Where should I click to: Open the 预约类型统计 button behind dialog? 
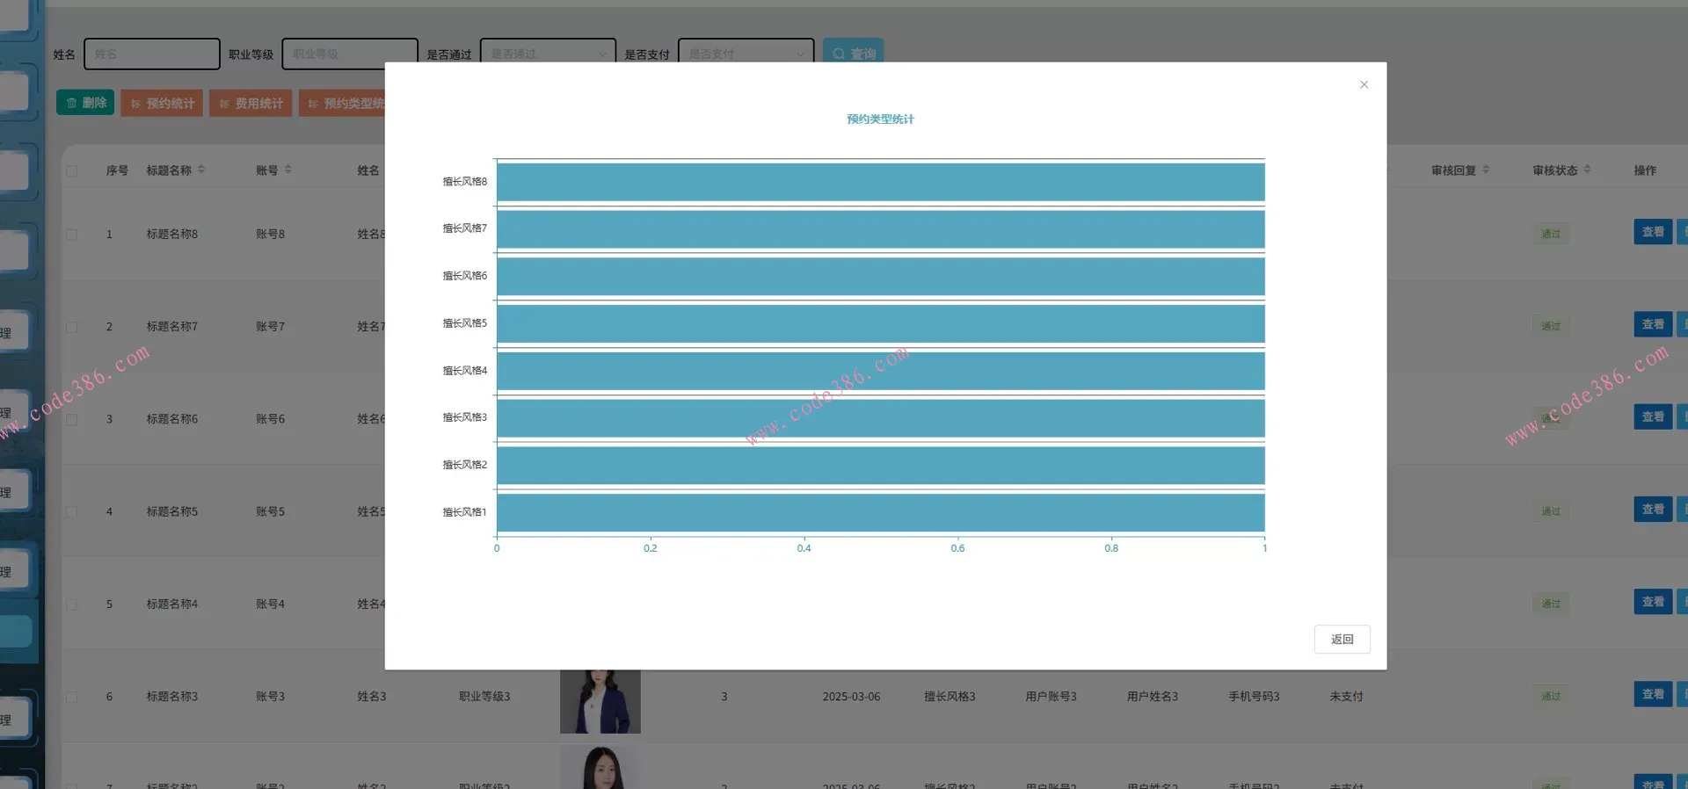(x=342, y=103)
